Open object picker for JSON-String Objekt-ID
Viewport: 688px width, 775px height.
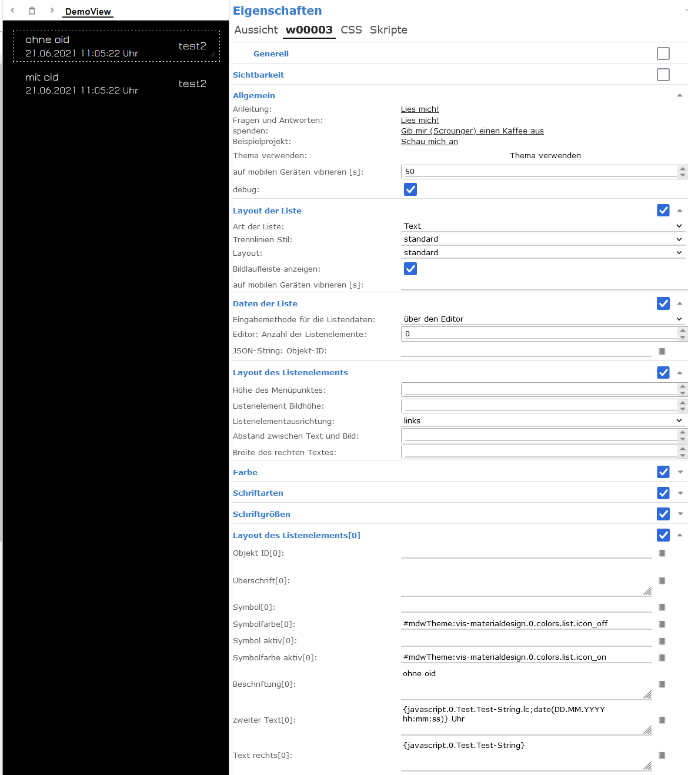click(x=662, y=351)
